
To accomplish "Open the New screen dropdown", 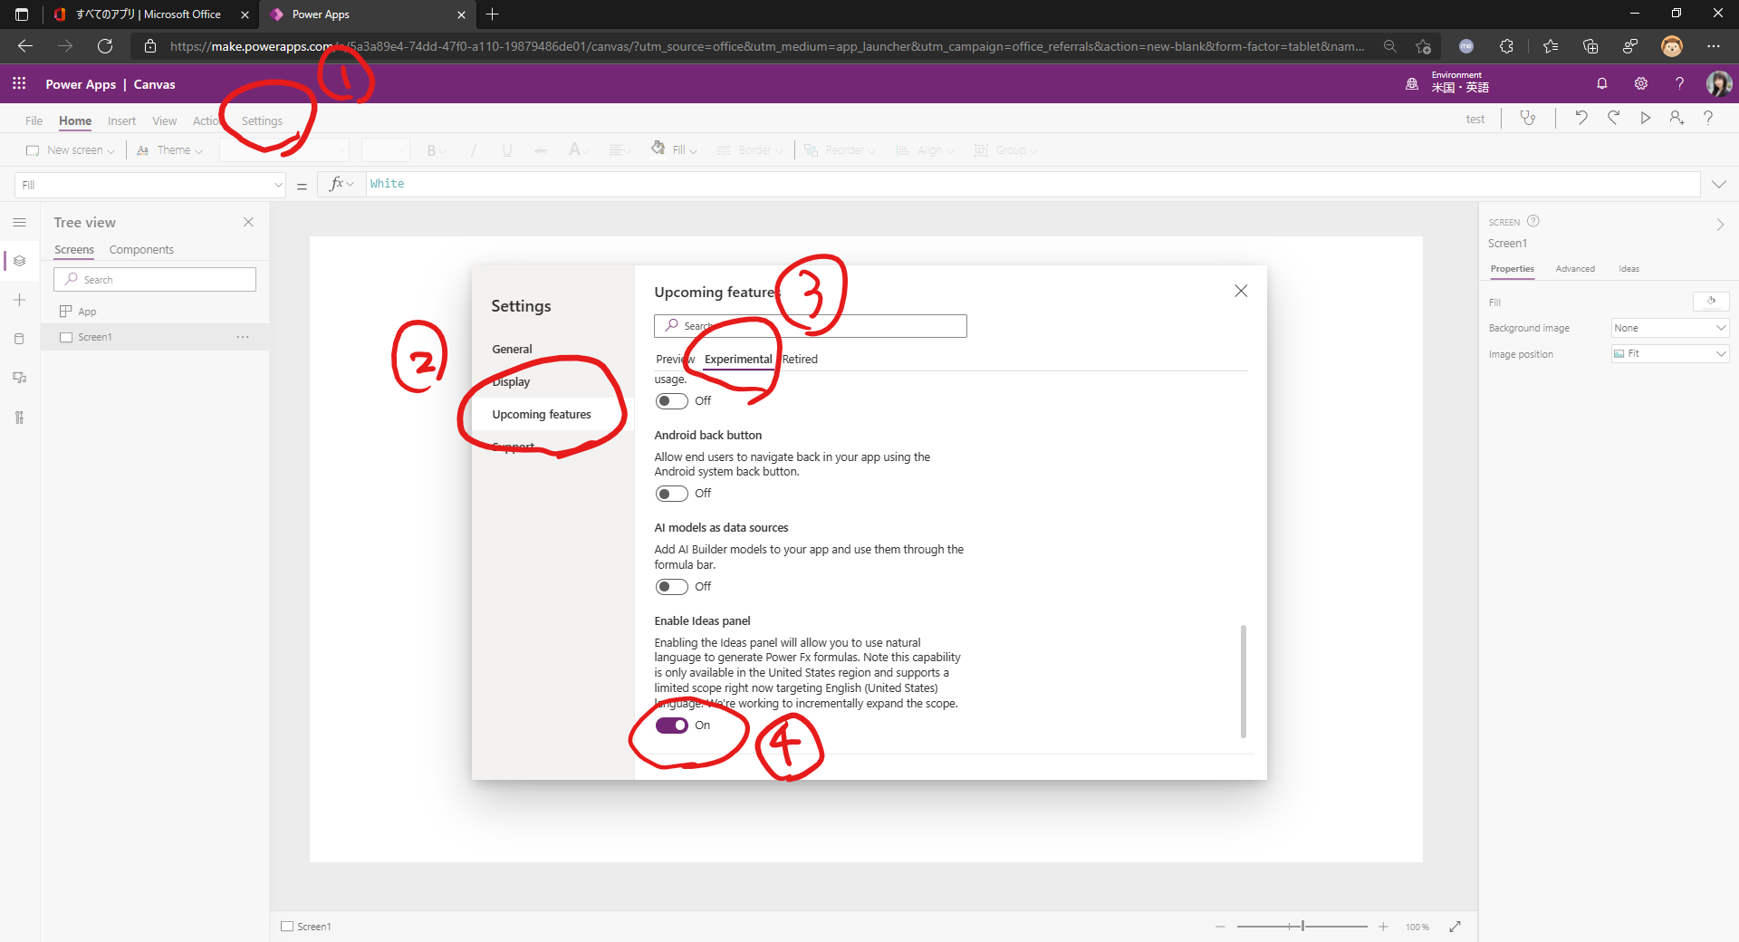I will [71, 150].
